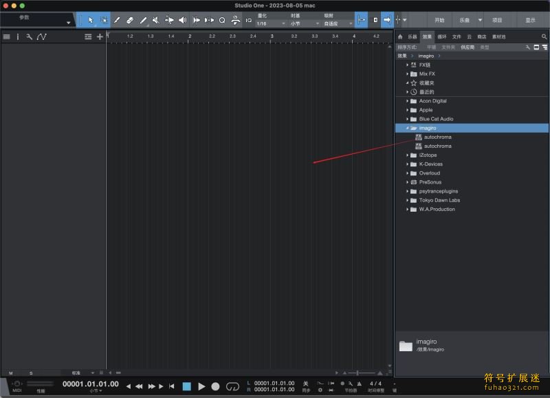Toggle global Solo S button
This screenshot has width=550, height=398.
(x=31, y=373)
